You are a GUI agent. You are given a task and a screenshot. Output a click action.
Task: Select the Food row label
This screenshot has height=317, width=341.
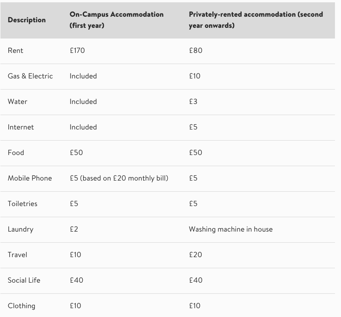[x=16, y=153]
